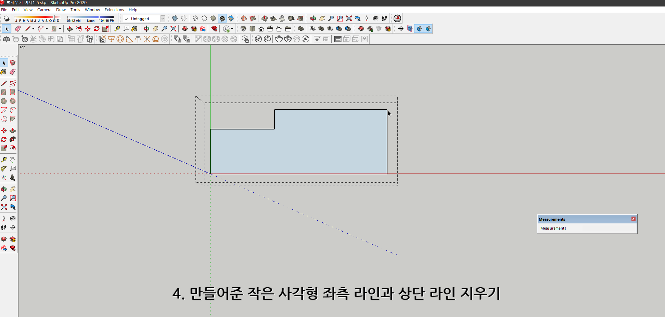This screenshot has width=665, height=317.
Task: Open the Rectangle tool flyout arrow
Action: click(60, 29)
